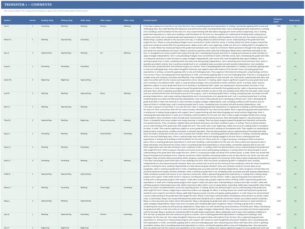This screenshot has width=305, height=229.
Task: Click student name cell Mateo G.
Action: click(x=14, y=45)
